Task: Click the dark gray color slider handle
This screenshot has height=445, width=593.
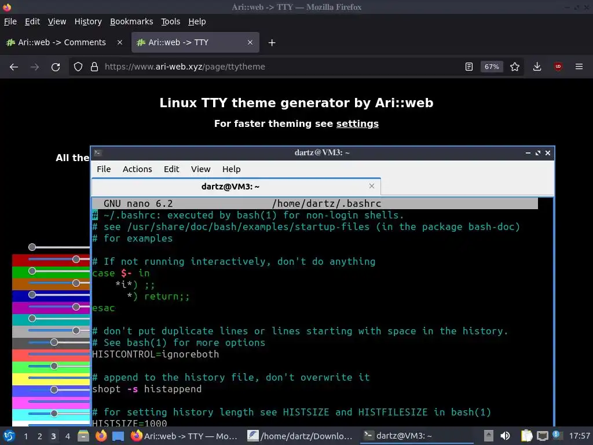Action: [x=54, y=342]
